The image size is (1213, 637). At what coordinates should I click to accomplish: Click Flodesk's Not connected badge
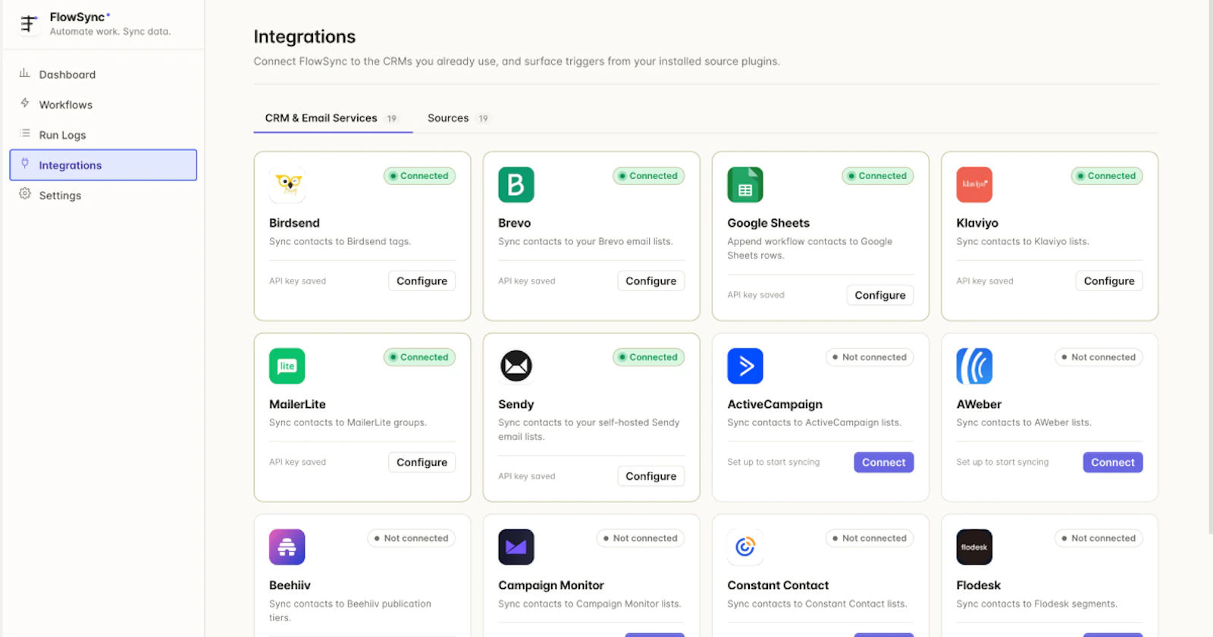coord(1099,538)
